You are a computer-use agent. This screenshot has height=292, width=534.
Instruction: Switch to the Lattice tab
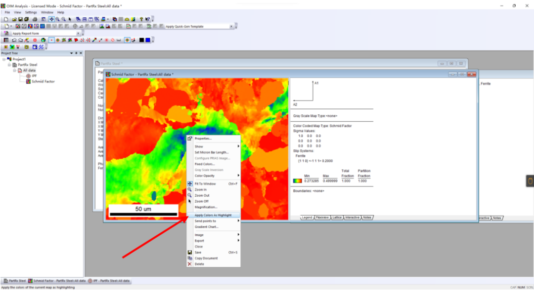coord(337,218)
